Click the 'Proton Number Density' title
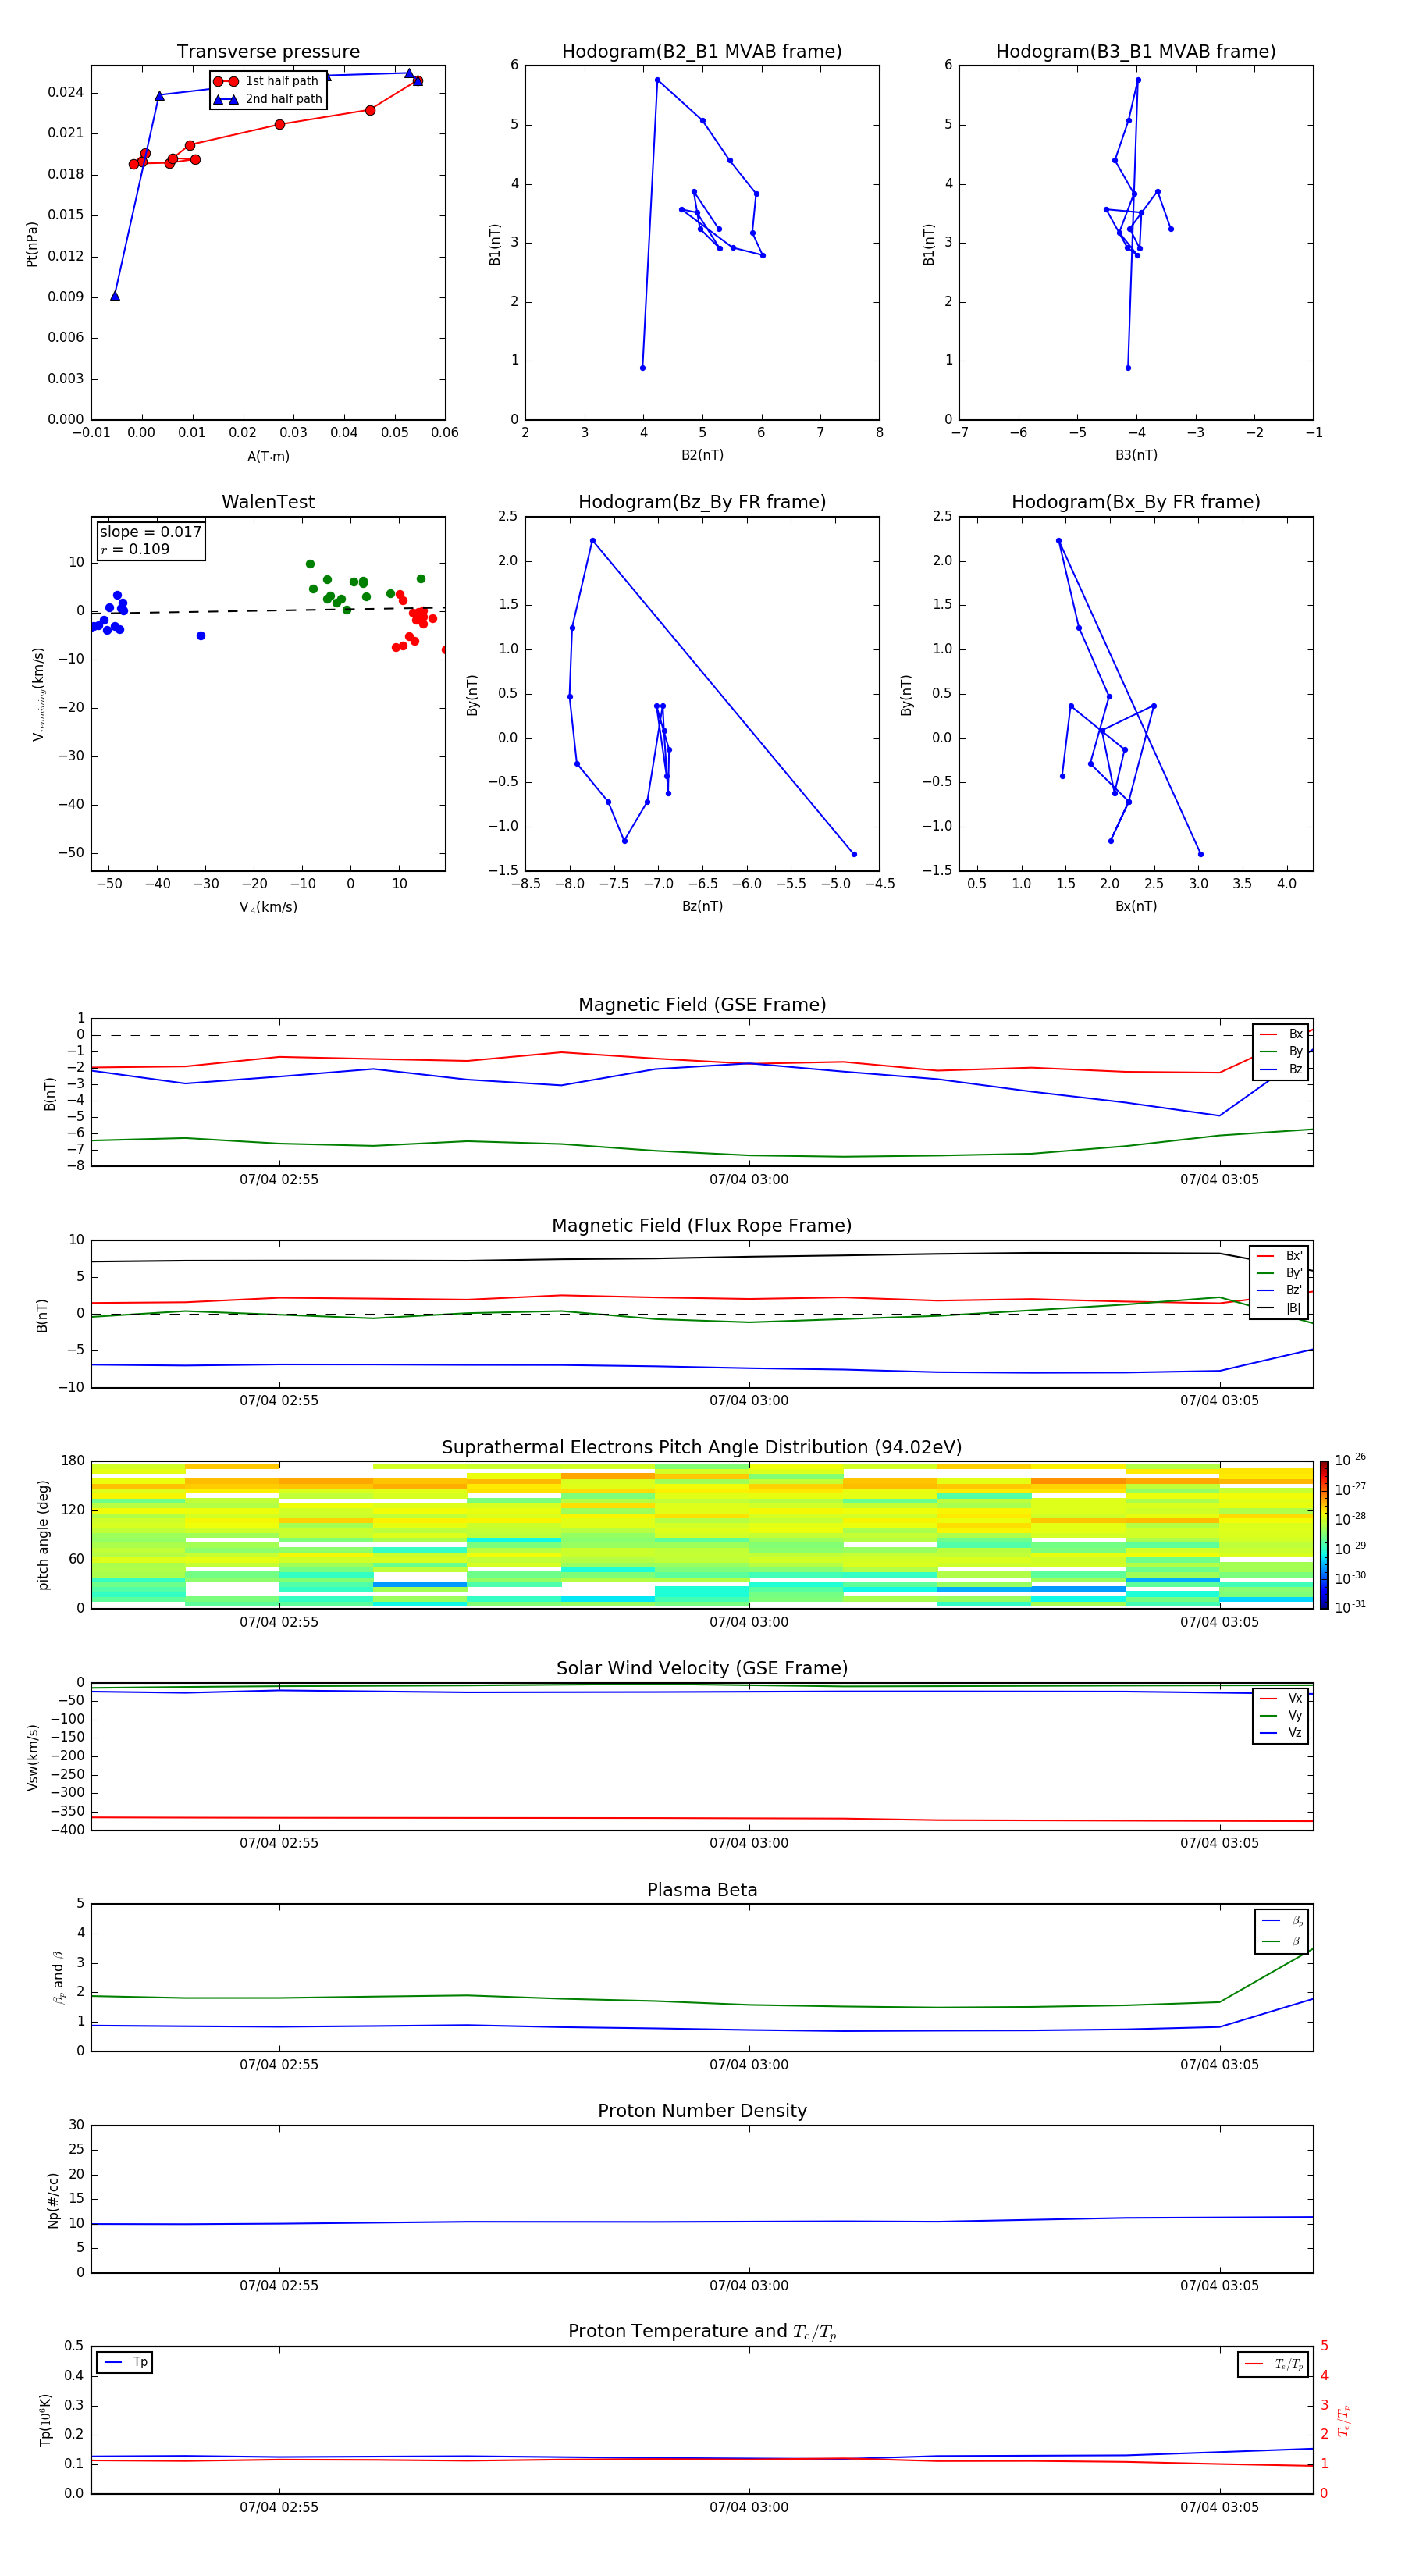The width and height of the screenshot is (1405, 2576). [x=702, y=2111]
